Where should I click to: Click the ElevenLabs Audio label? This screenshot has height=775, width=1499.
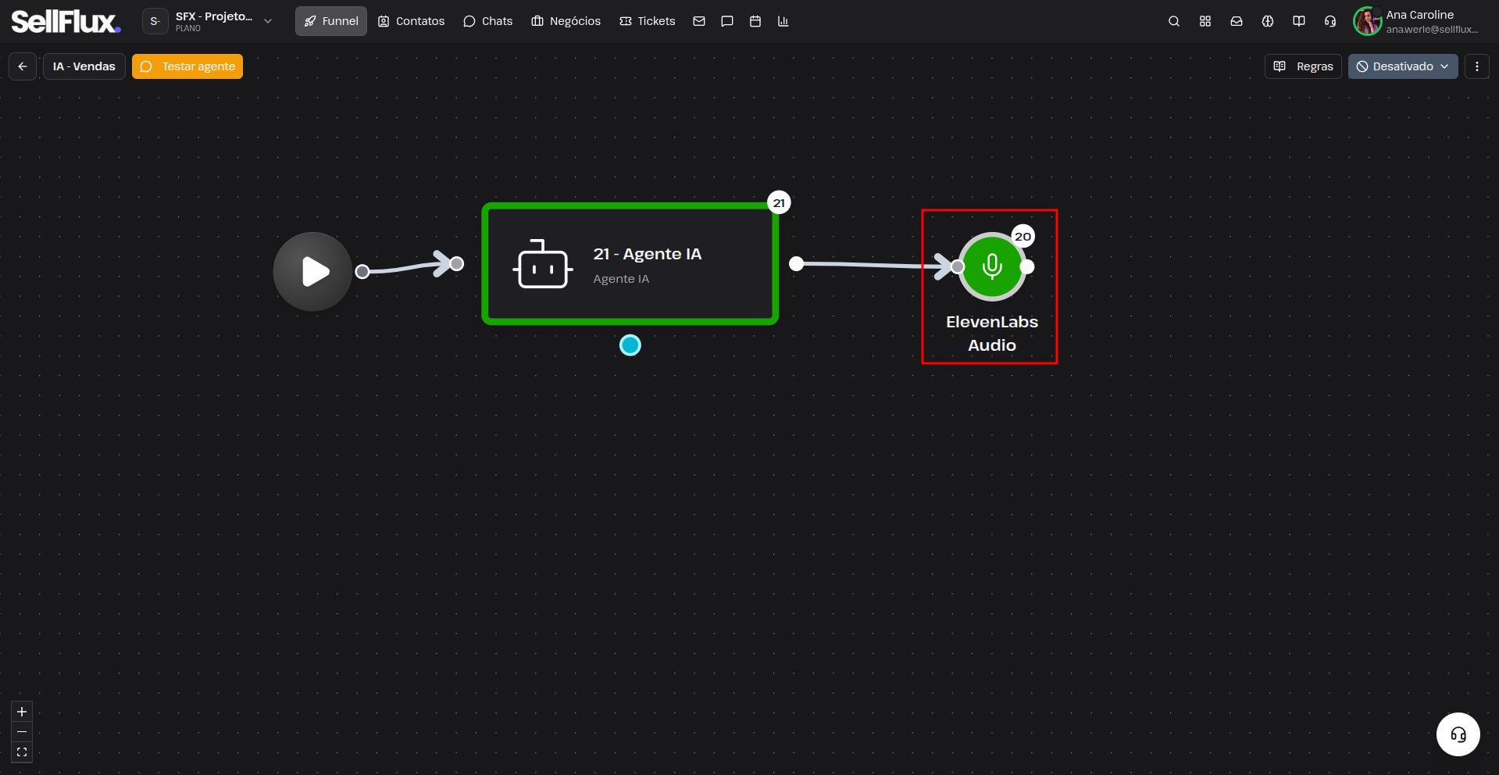(992, 334)
